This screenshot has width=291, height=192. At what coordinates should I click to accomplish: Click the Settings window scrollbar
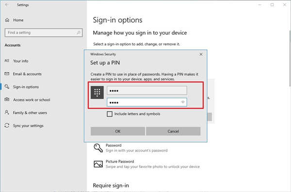click(x=290, y=59)
